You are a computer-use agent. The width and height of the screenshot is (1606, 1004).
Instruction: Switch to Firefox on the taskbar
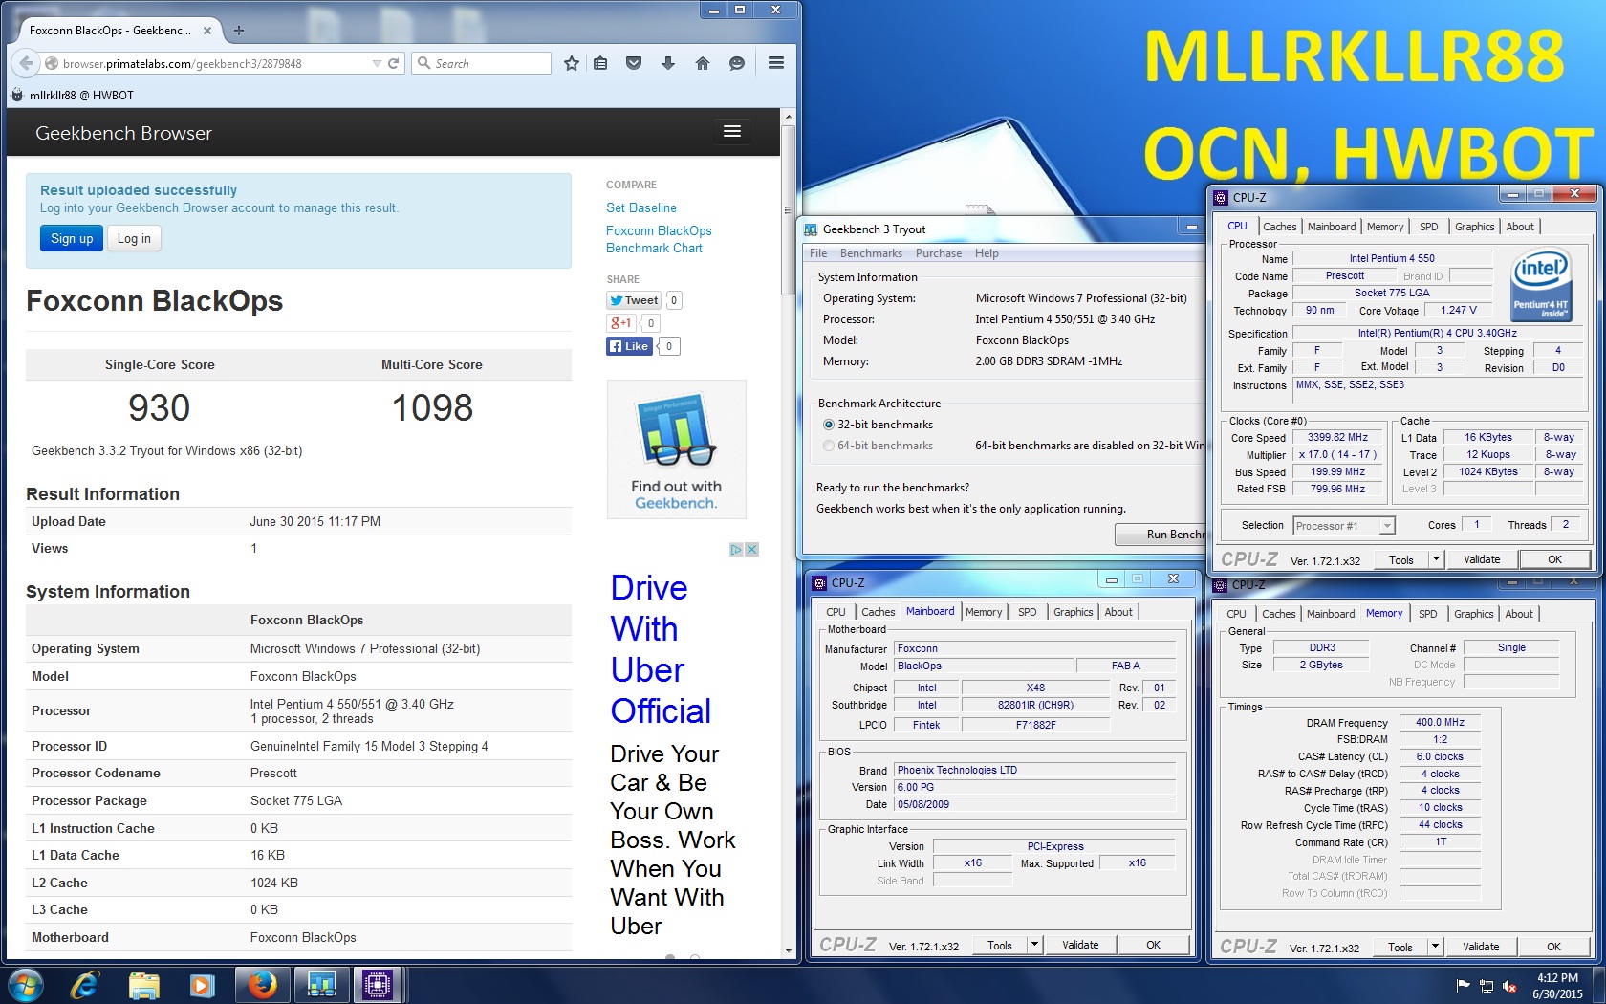coord(262,985)
